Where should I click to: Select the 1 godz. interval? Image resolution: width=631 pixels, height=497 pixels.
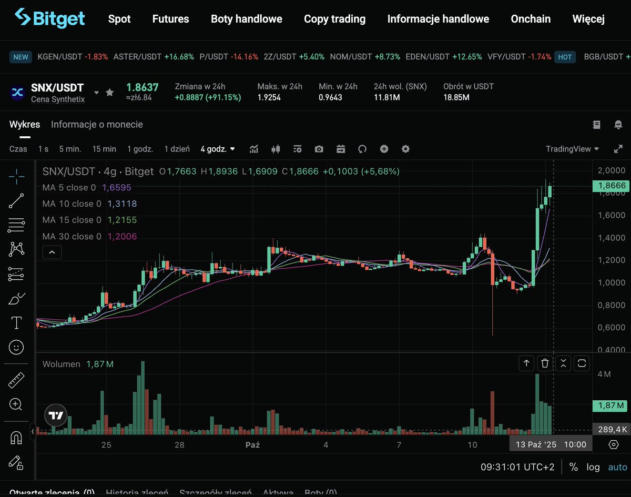pyautogui.click(x=140, y=149)
